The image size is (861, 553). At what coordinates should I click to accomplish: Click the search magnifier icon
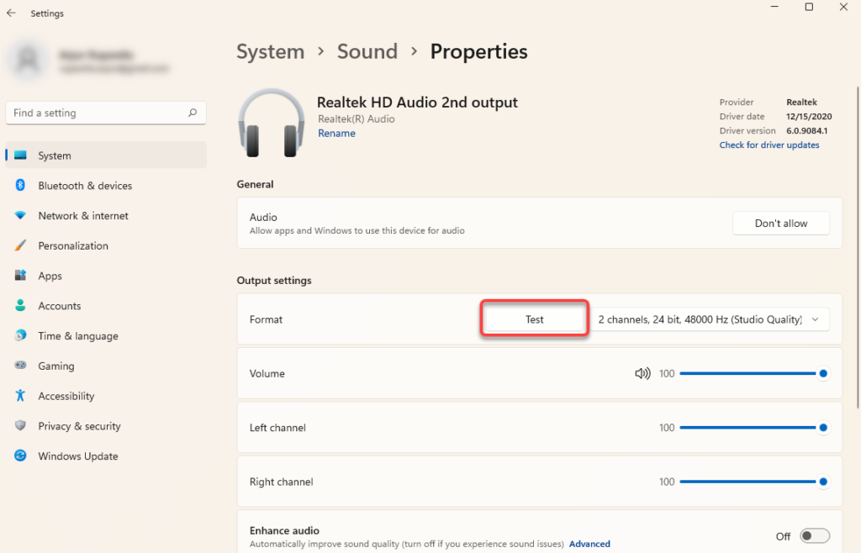[193, 113]
